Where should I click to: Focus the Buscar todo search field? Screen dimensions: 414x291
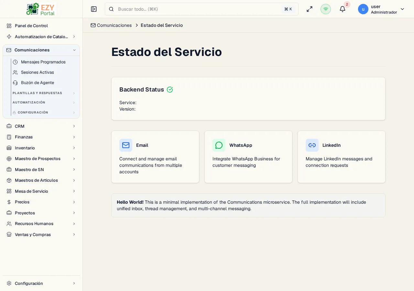click(x=202, y=9)
